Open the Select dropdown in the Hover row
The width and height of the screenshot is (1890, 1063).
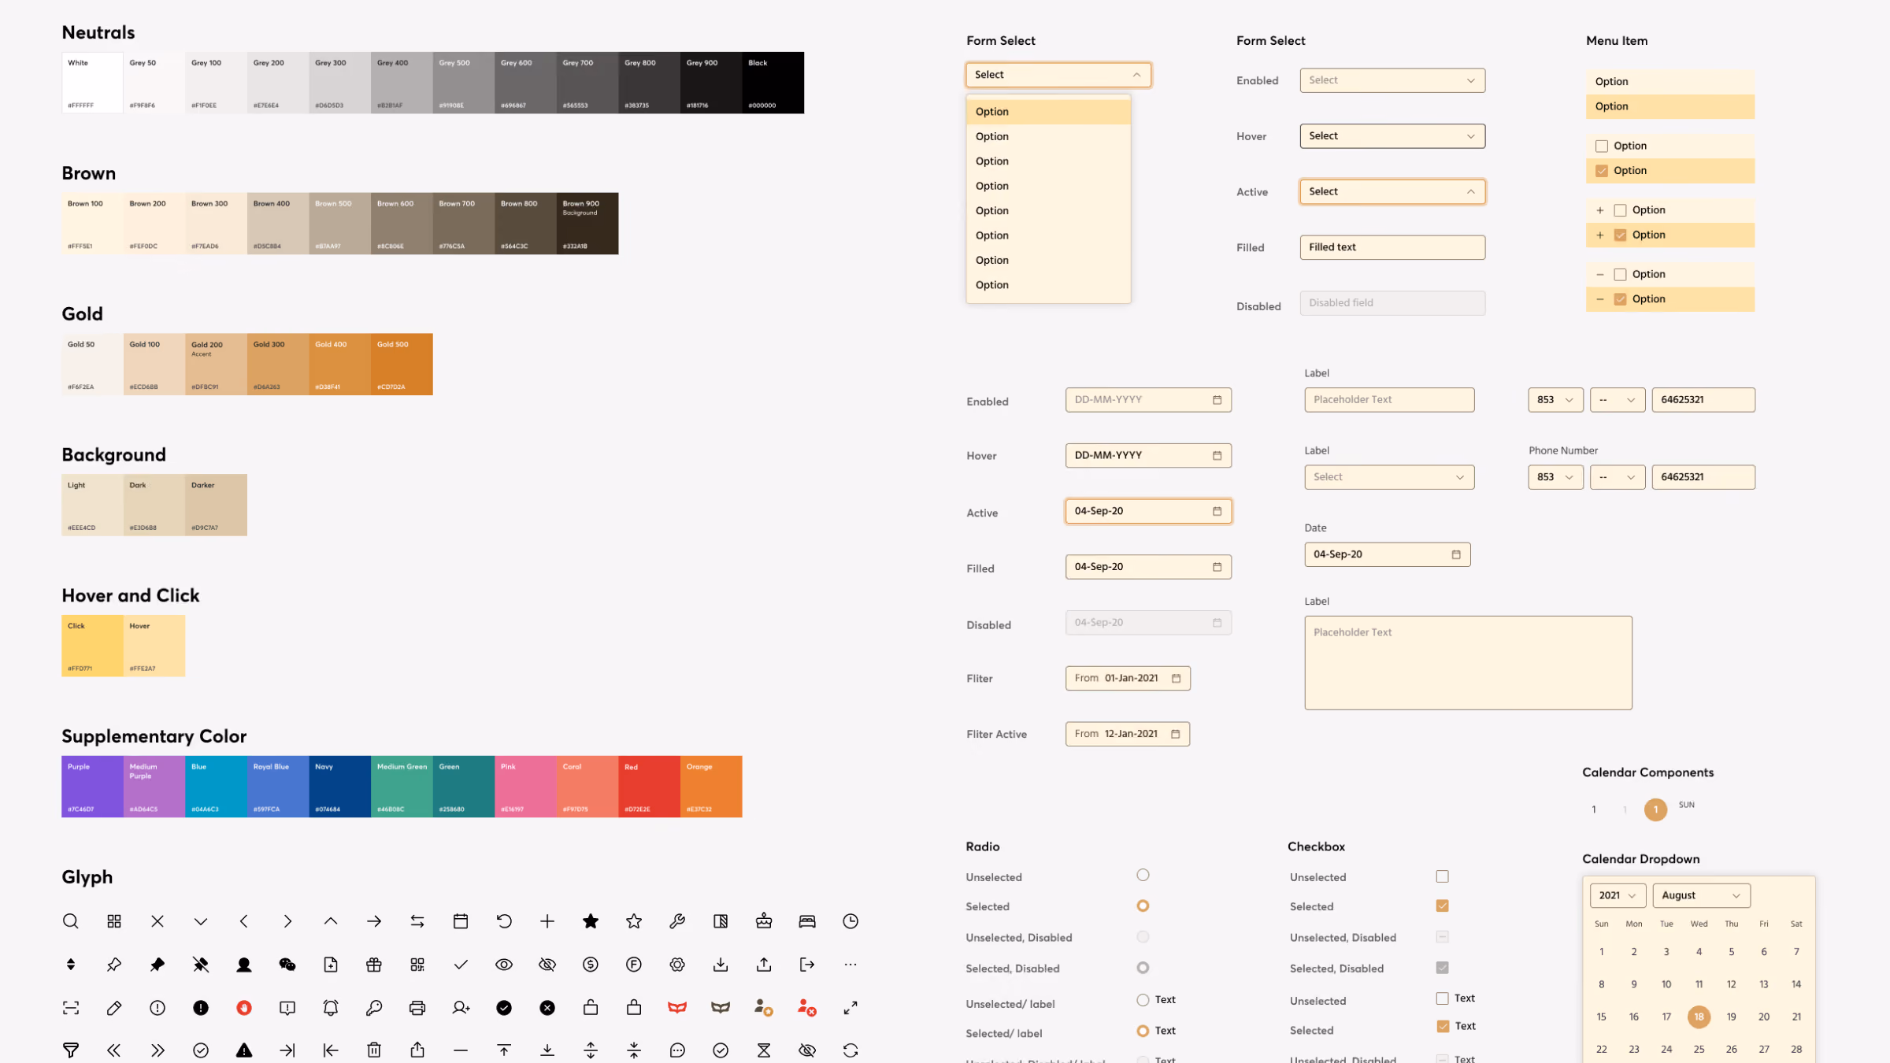[1392, 136]
